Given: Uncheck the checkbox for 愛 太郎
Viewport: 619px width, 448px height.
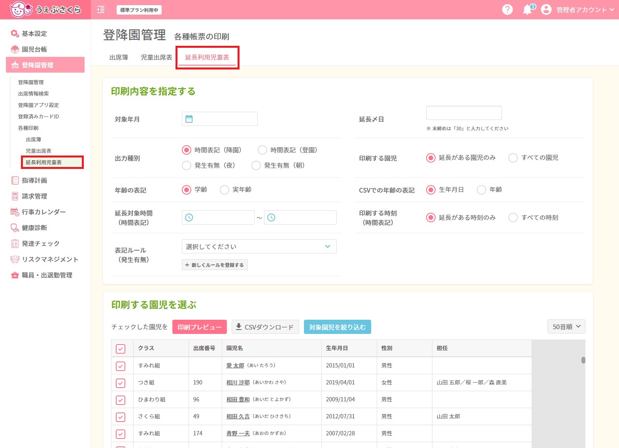Looking at the screenshot, I should (121, 366).
